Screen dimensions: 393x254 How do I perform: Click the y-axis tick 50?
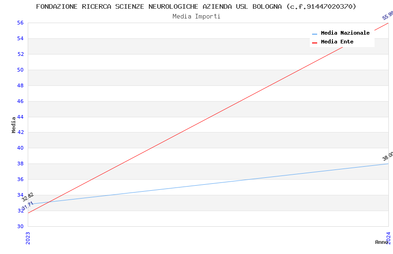pyautogui.click(x=20, y=70)
